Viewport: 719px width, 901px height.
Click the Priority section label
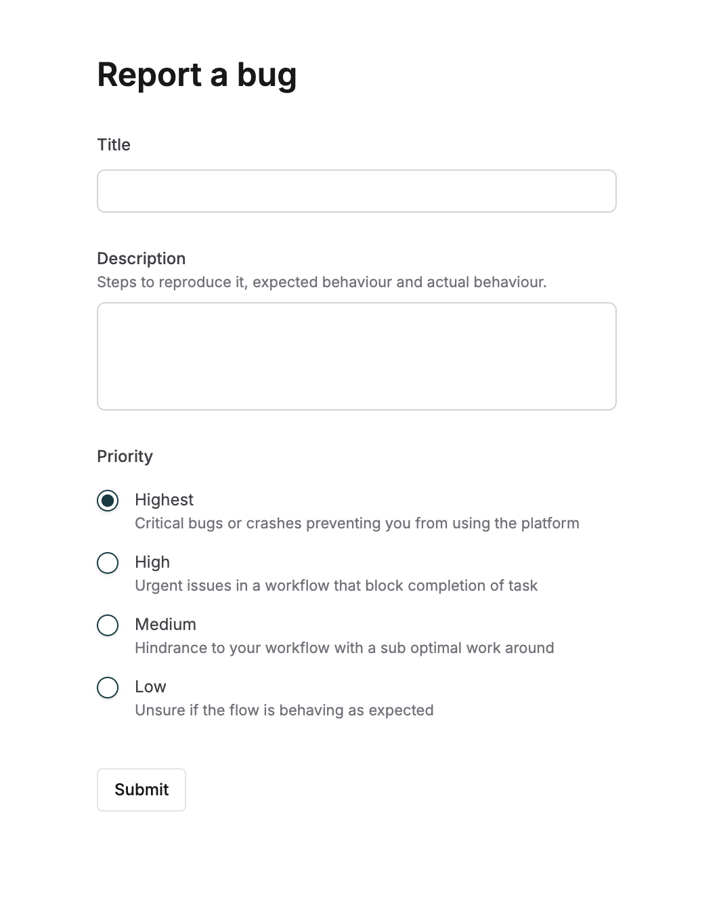point(125,456)
